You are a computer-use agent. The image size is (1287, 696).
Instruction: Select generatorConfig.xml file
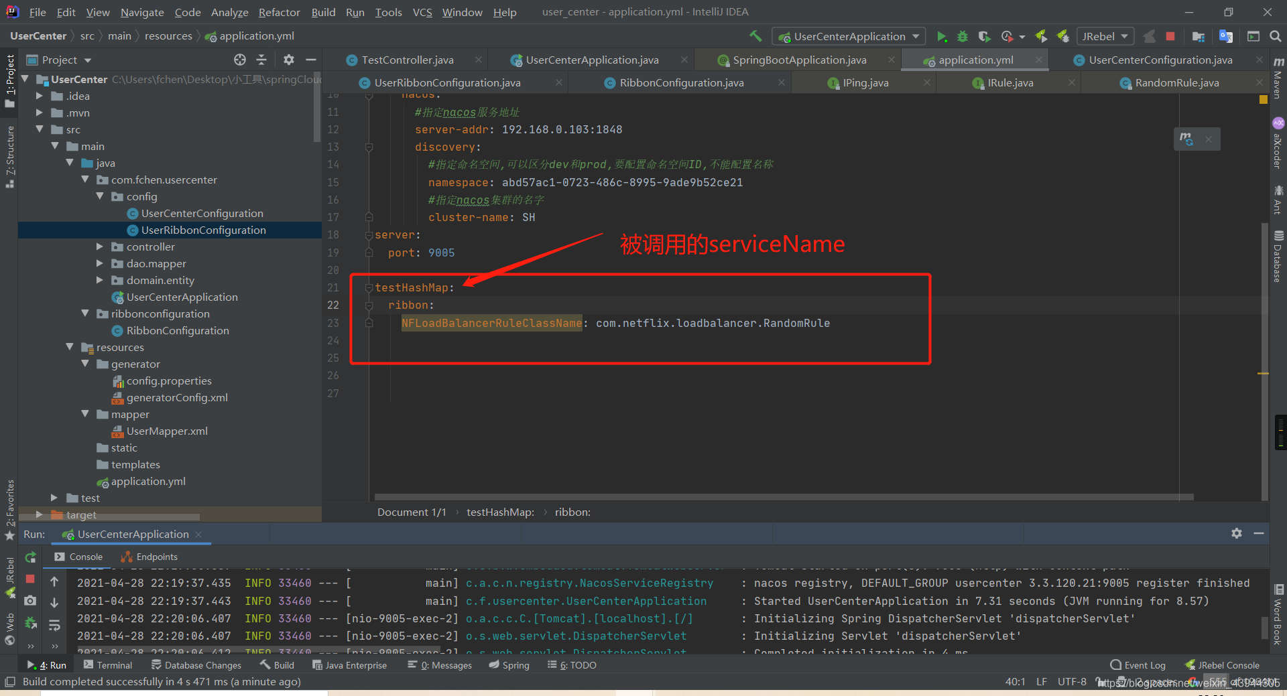(x=170, y=397)
